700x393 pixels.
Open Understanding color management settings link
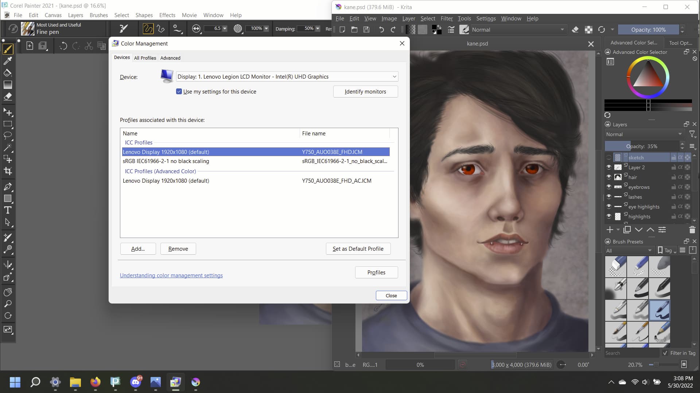[x=171, y=275]
